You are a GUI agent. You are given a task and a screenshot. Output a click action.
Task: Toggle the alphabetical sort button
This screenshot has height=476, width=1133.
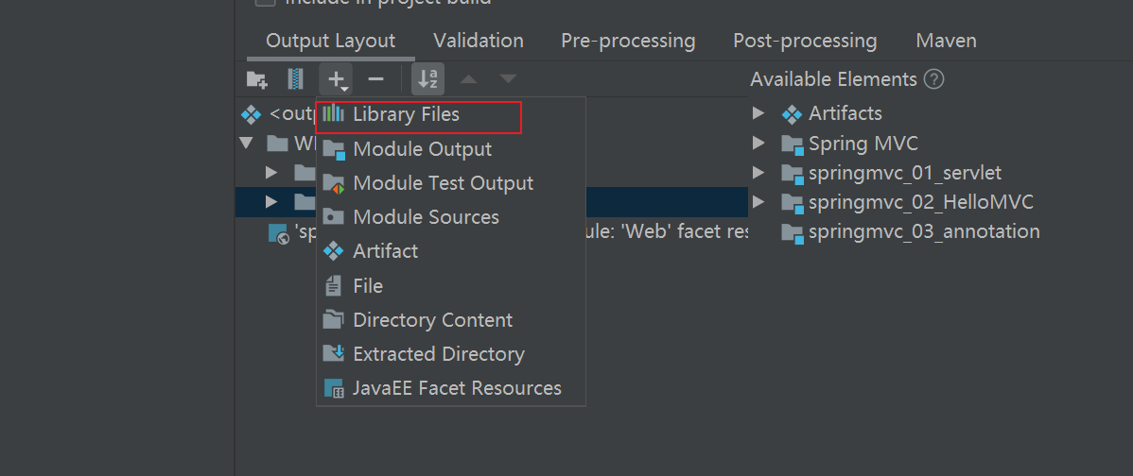click(428, 79)
